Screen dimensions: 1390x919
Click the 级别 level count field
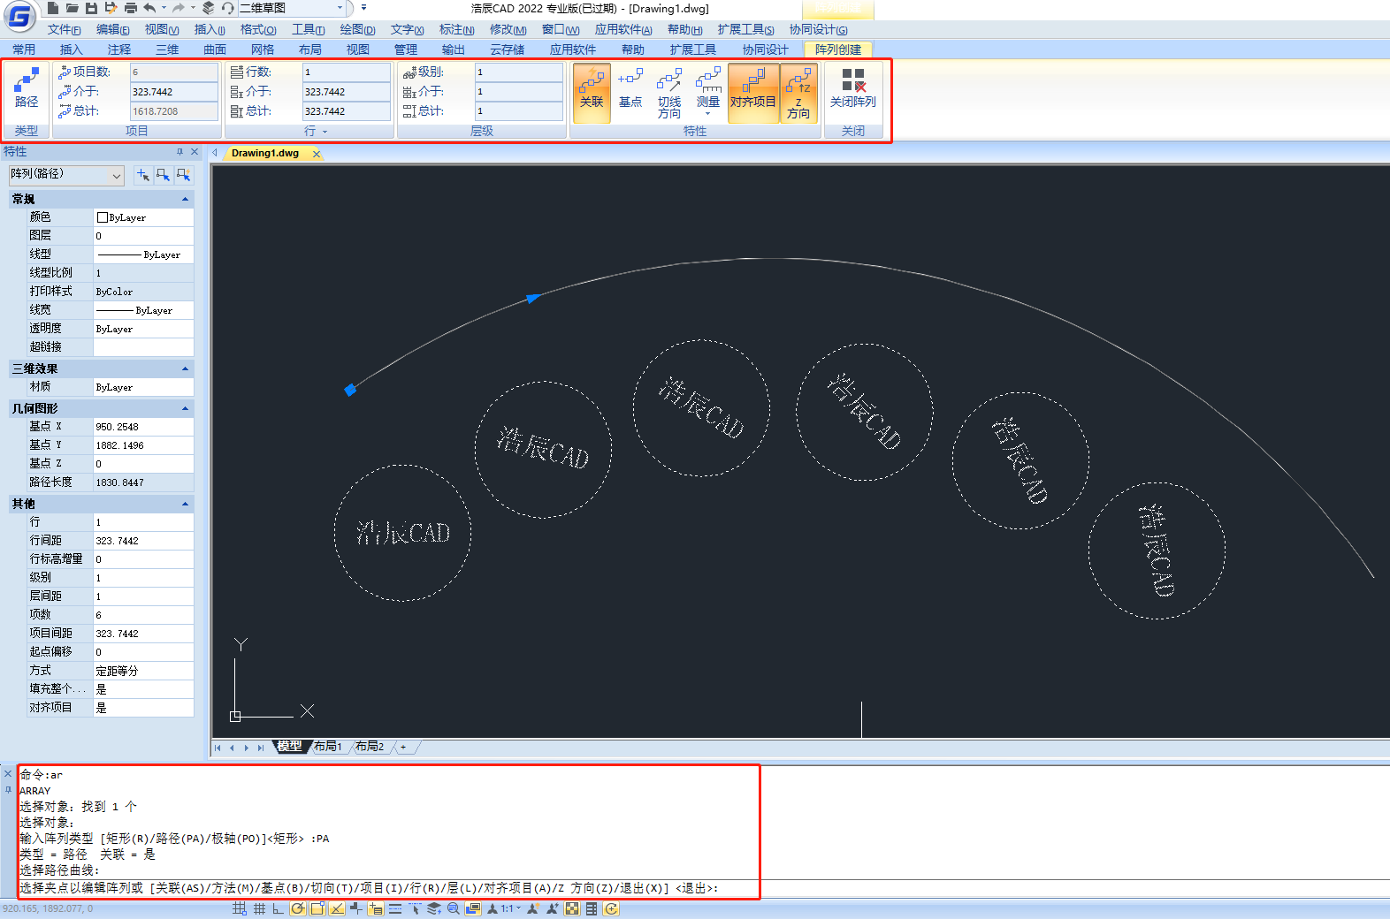point(518,72)
